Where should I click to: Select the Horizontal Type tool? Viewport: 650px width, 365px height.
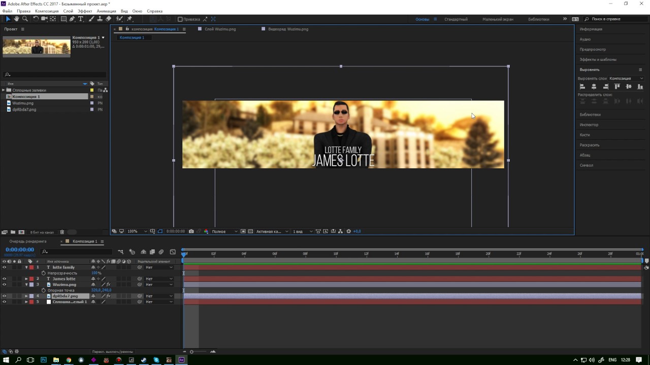(x=80, y=19)
